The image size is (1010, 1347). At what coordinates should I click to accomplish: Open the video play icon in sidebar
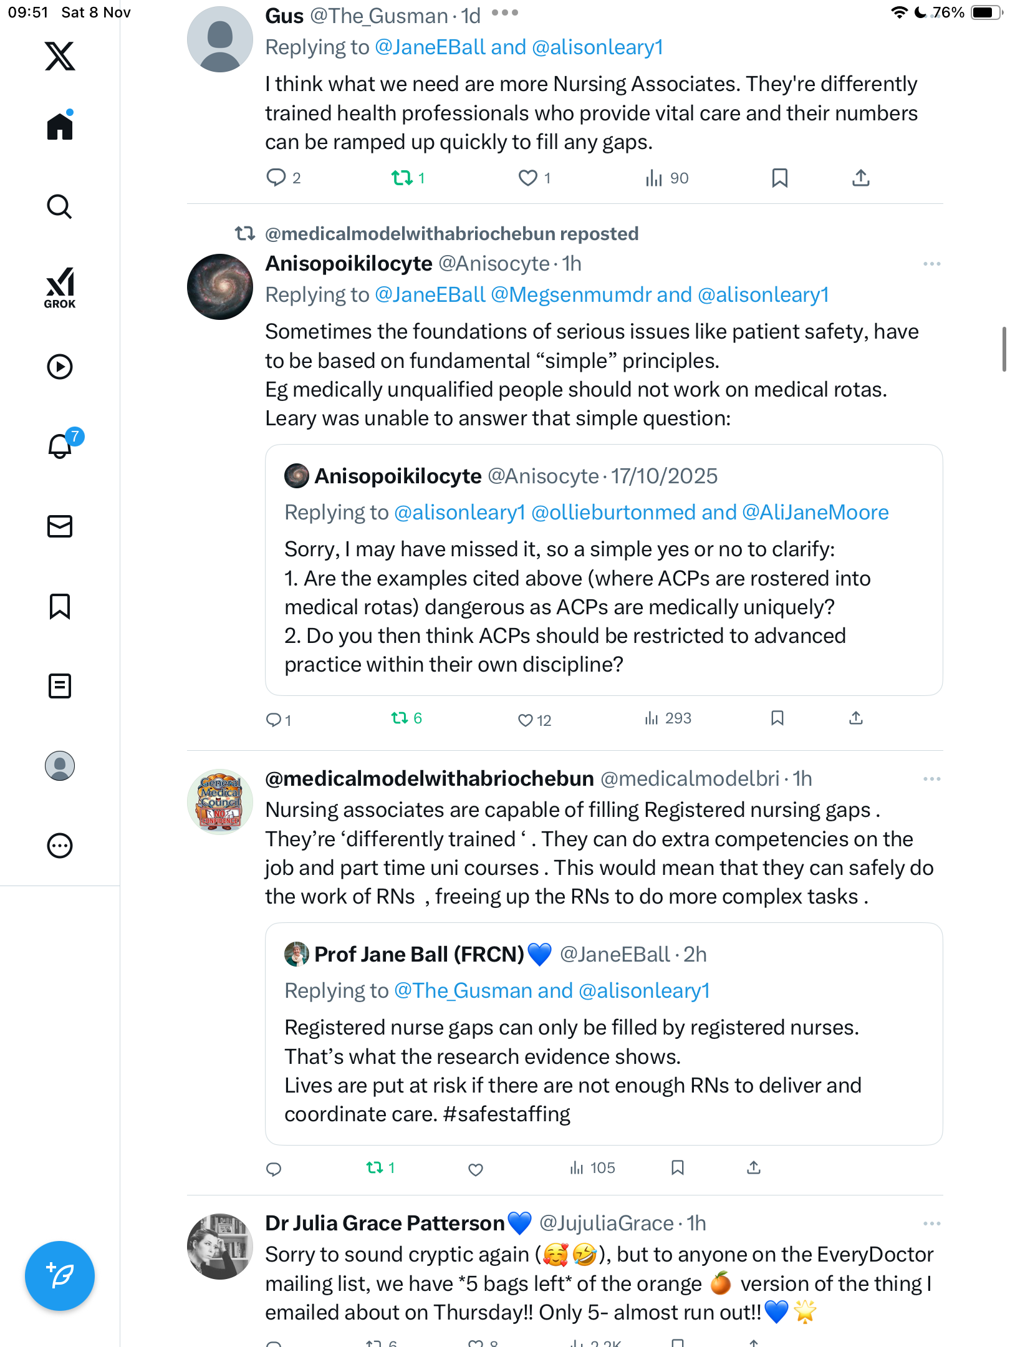(60, 367)
